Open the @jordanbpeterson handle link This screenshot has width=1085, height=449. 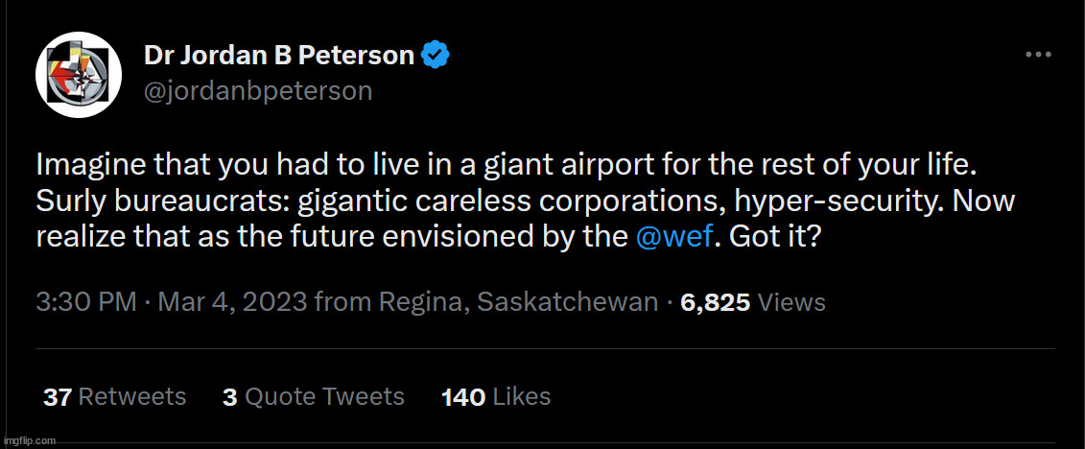tap(257, 91)
